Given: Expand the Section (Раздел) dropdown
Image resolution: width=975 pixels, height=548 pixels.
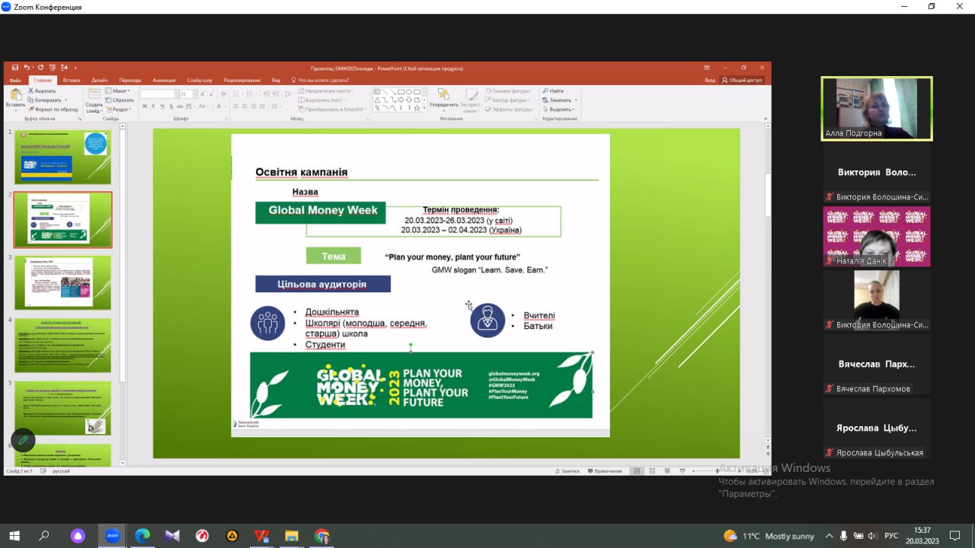Looking at the screenshot, I should coord(120,109).
